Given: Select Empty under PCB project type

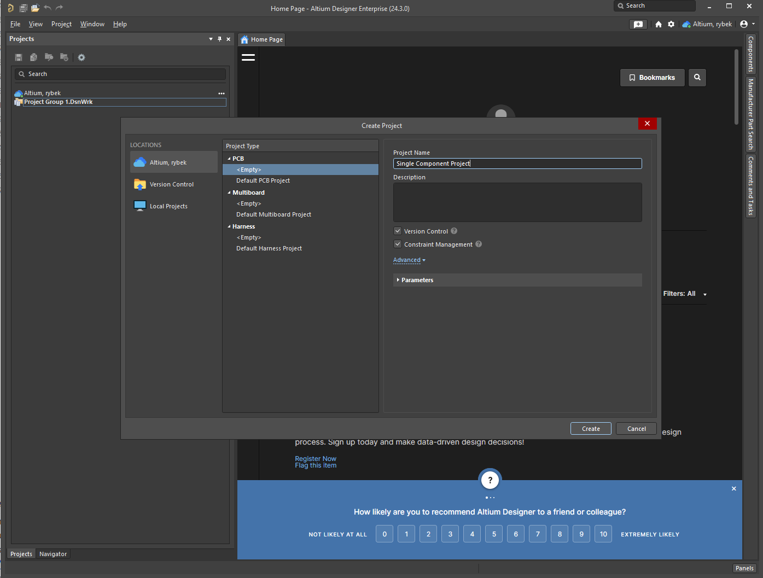Looking at the screenshot, I should click(x=300, y=170).
